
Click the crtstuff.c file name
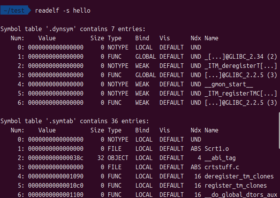pyautogui.click(x=221, y=167)
